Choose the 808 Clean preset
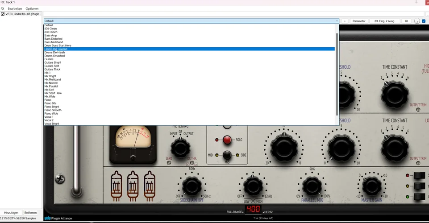 (x=189, y=29)
